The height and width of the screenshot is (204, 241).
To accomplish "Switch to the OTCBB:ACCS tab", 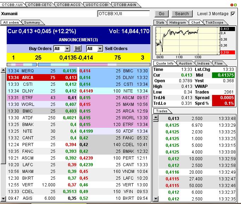I will pos(68,5).
